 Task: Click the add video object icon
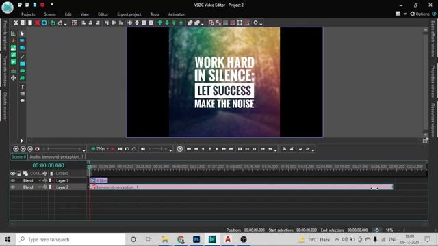click(x=14, y=62)
